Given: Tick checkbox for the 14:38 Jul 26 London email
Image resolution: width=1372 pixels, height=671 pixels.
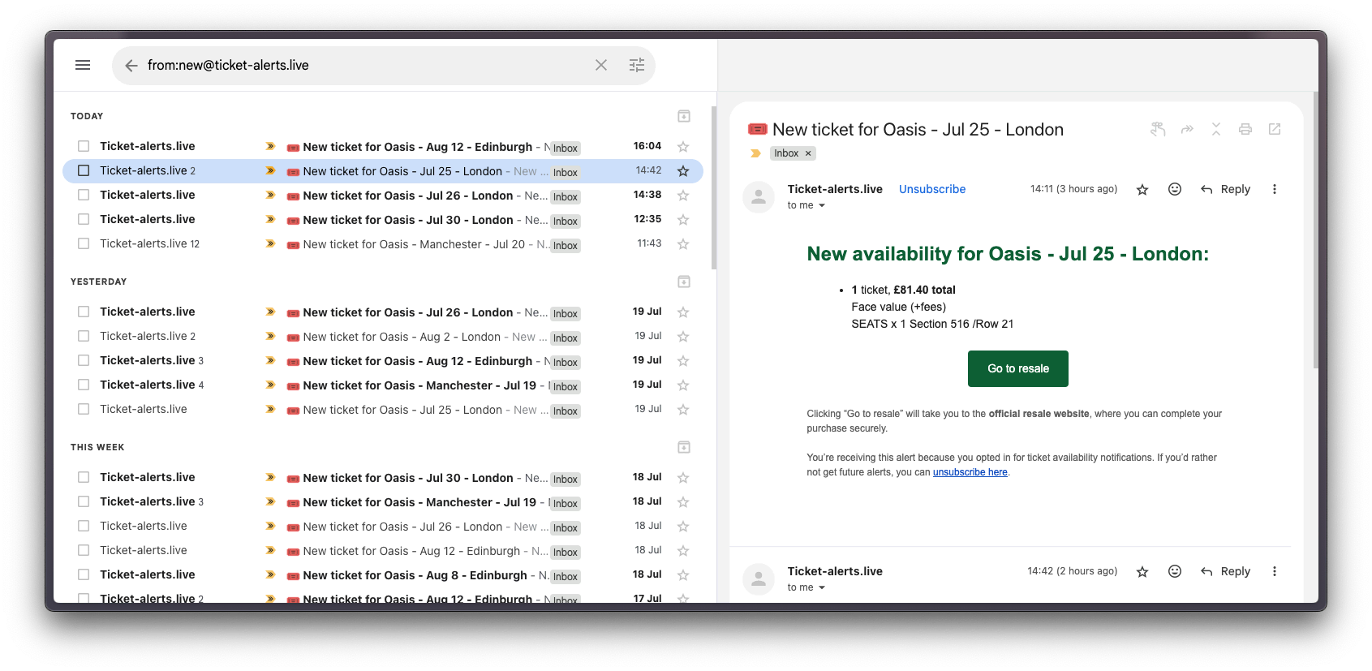Looking at the screenshot, I should 84,195.
